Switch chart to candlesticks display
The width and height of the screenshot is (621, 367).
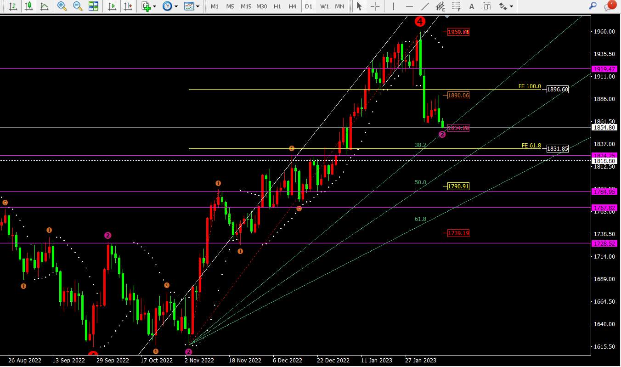[28, 6]
